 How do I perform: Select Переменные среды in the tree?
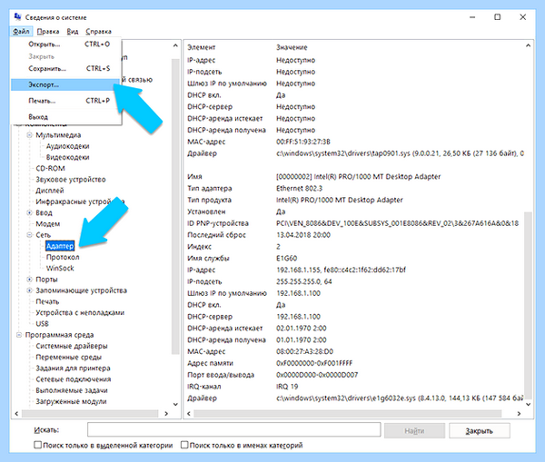point(68,357)
